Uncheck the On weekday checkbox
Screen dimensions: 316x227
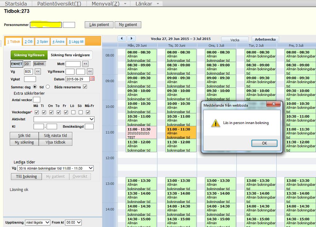(x=51, y=112)
